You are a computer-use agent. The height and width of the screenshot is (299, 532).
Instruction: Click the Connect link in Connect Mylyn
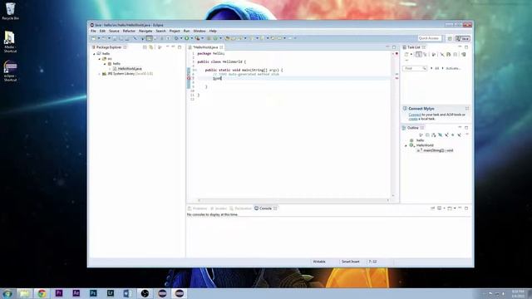point(415,115)
